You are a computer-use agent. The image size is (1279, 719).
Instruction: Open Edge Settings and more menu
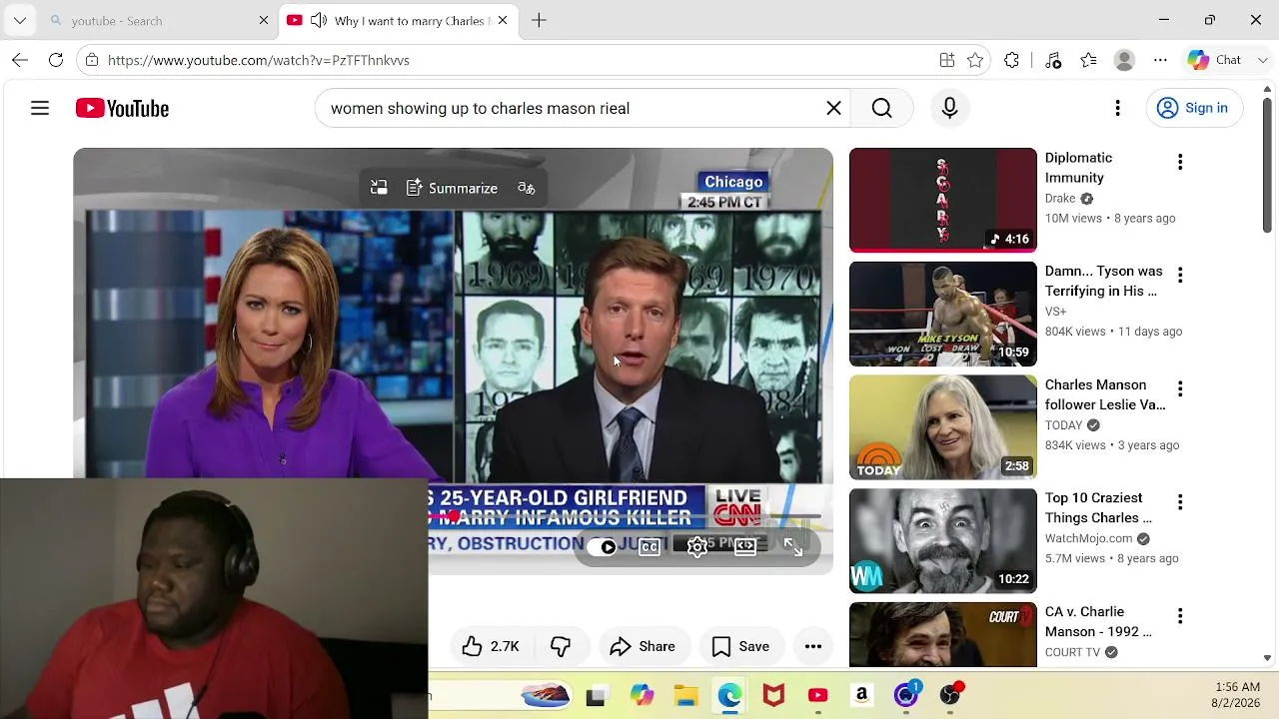coord(1160,60)
